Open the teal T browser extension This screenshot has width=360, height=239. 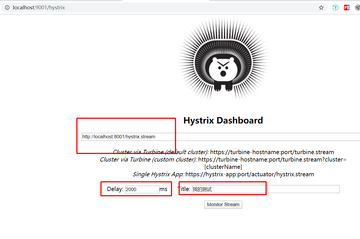pos(335,8)
